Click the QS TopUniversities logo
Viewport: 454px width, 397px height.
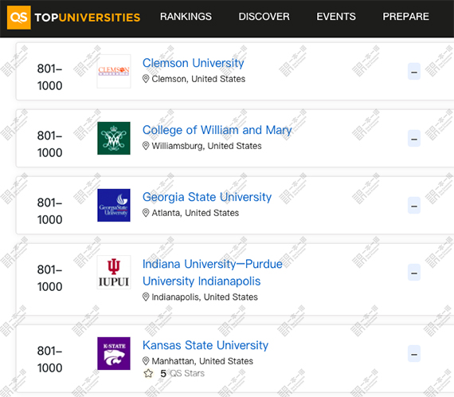tap(74, 18)
